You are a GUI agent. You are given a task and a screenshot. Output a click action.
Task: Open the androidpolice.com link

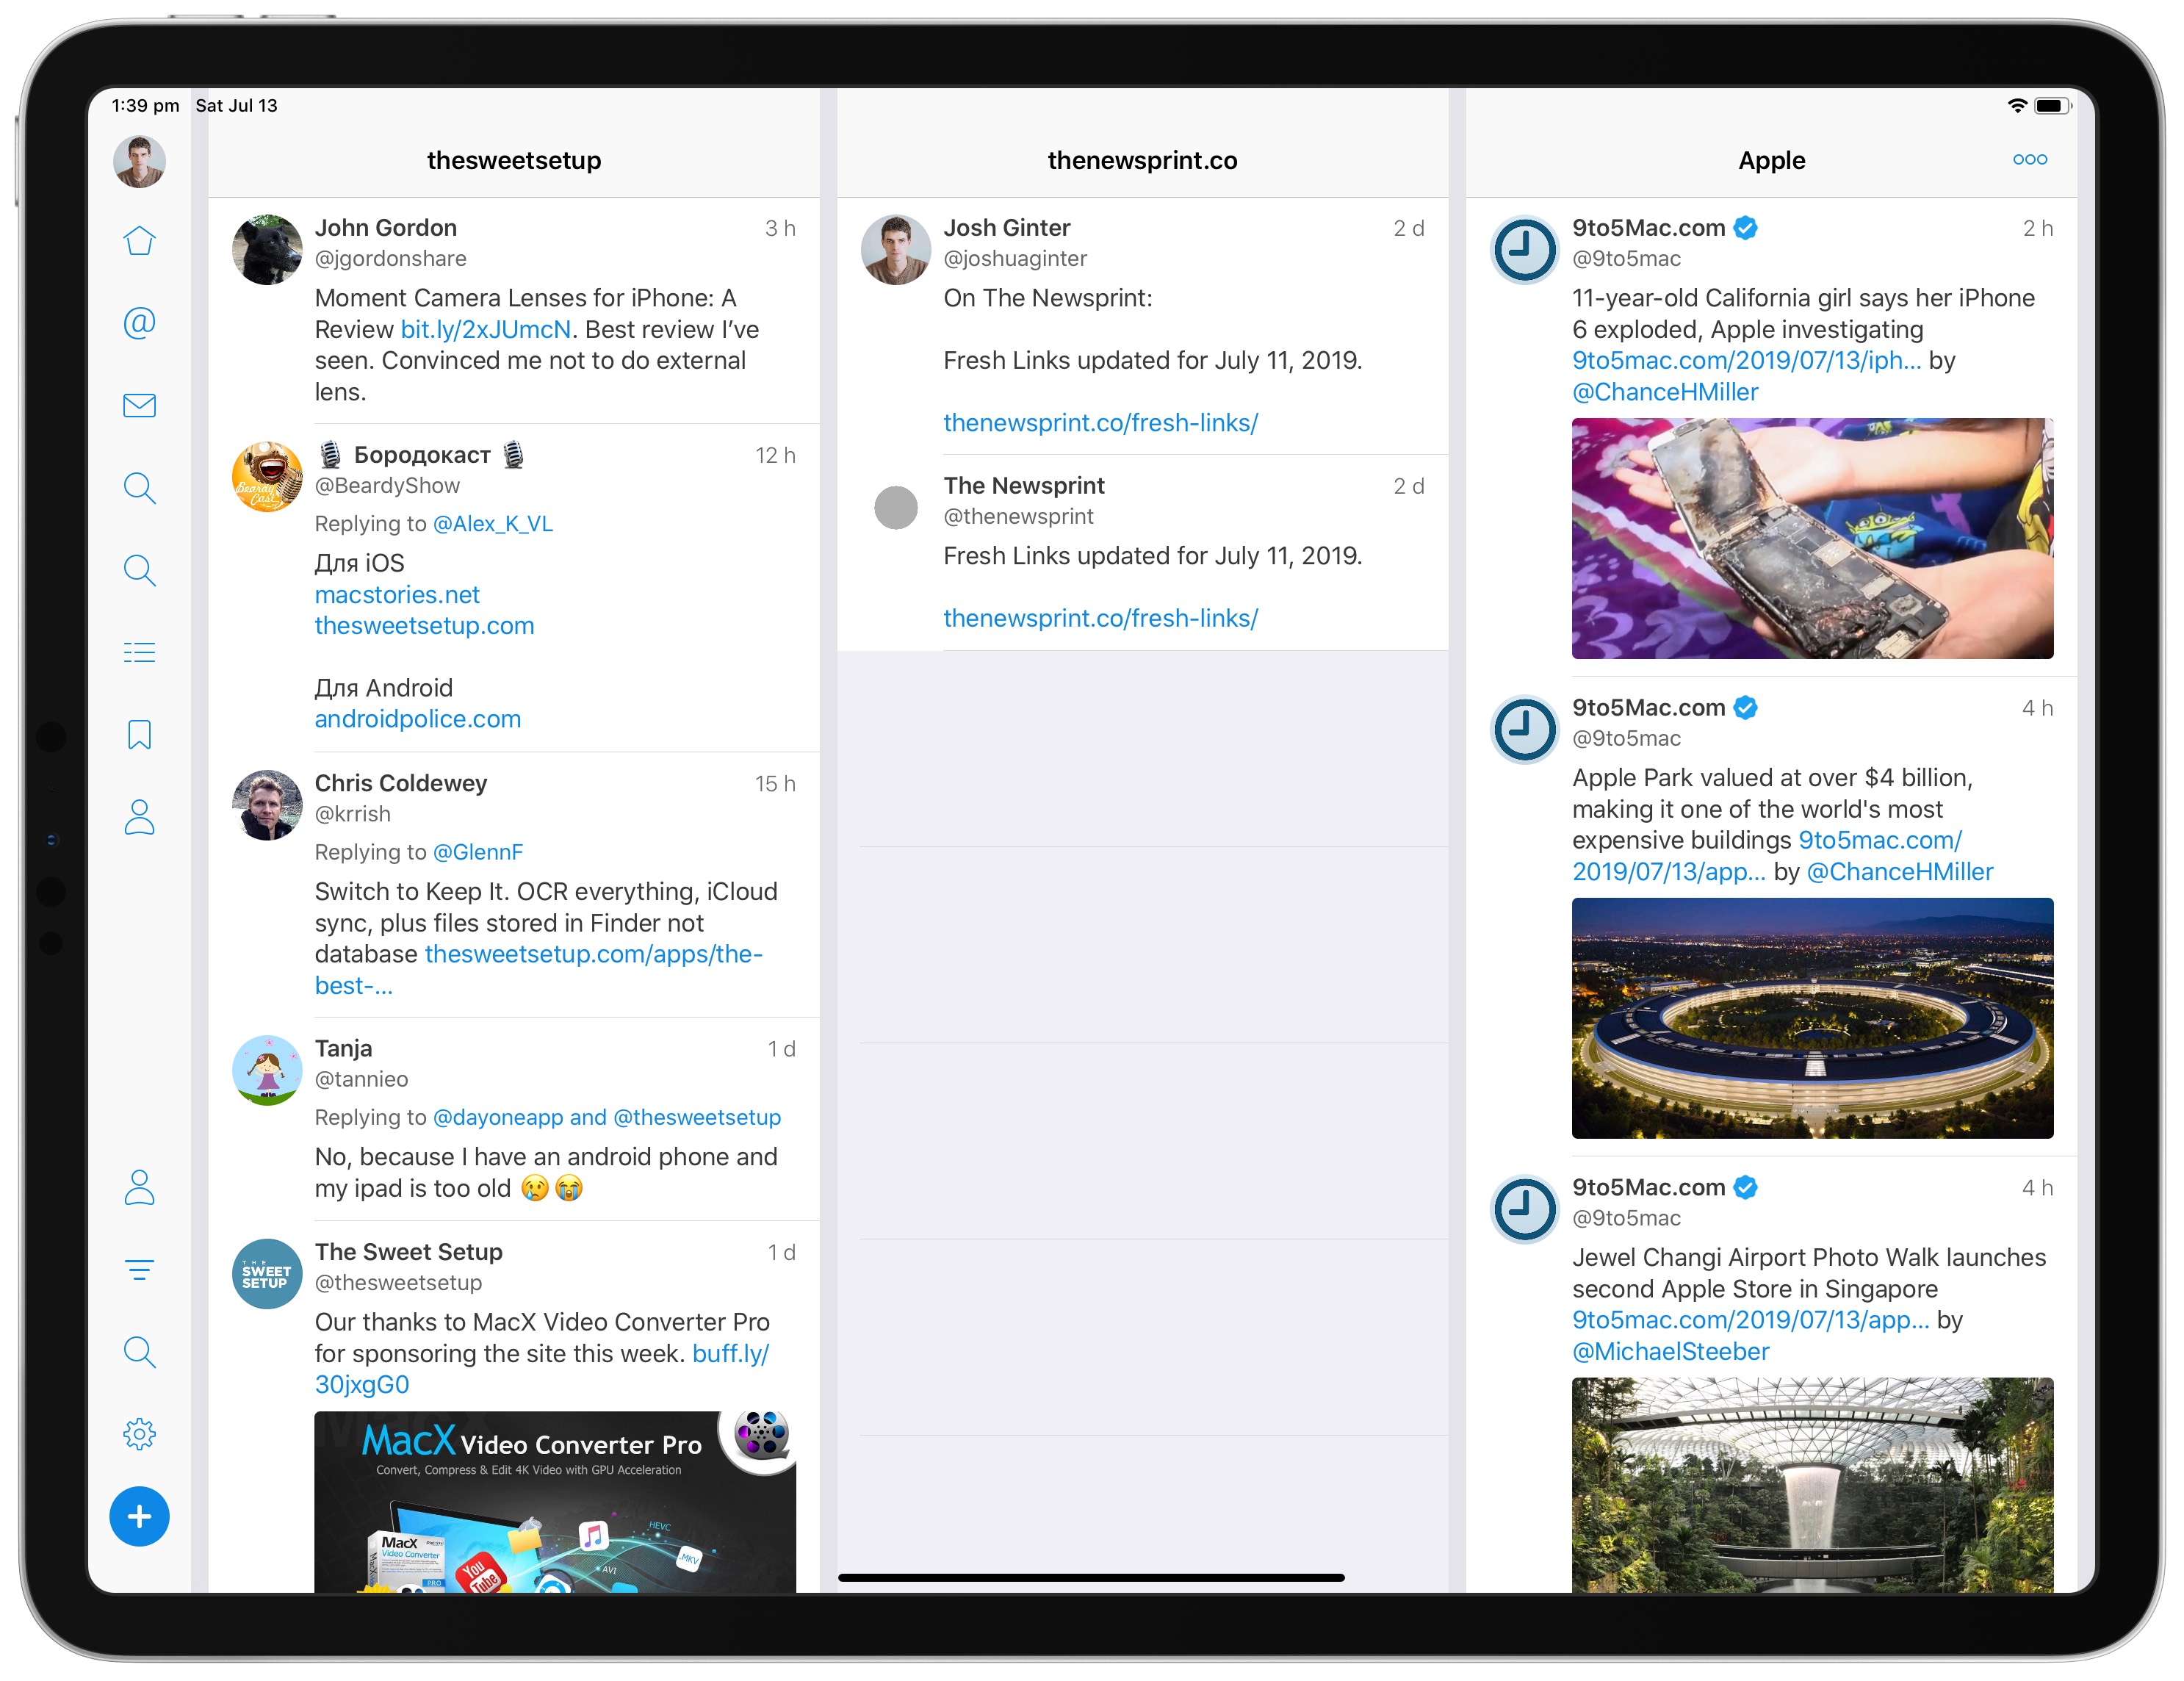coord(418,719)
